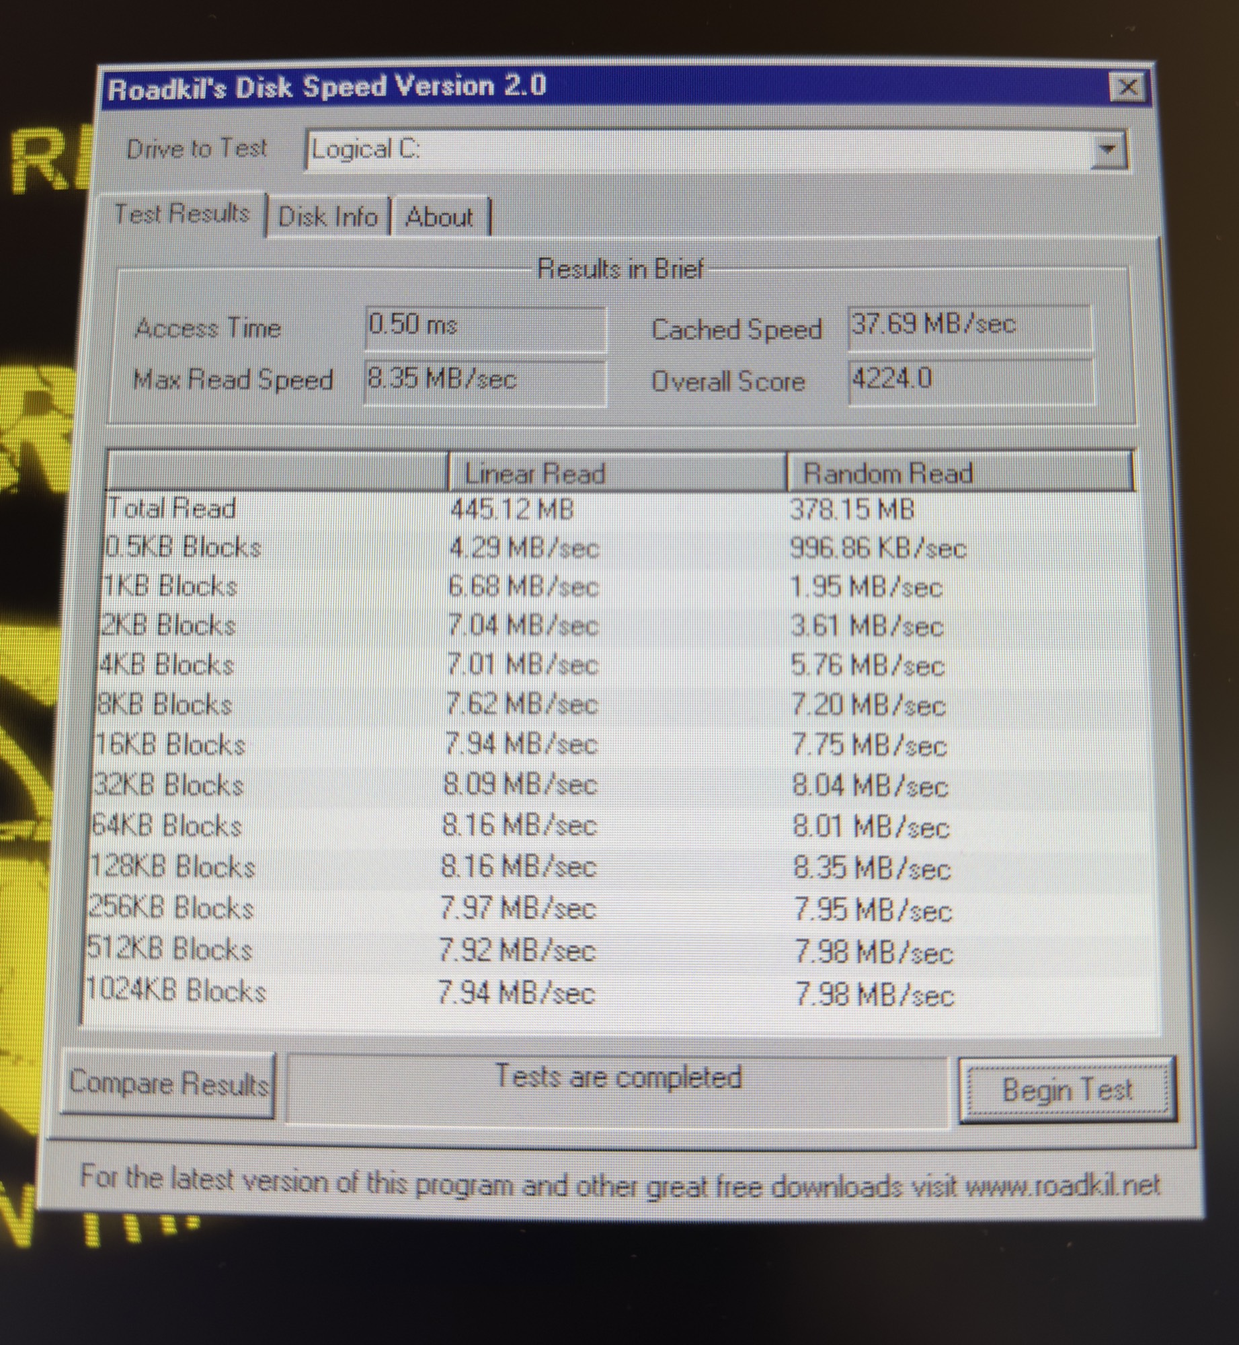Select the Max Read Speed value field
This screenshot has height=1345, width=1239.
pos(484,381)
